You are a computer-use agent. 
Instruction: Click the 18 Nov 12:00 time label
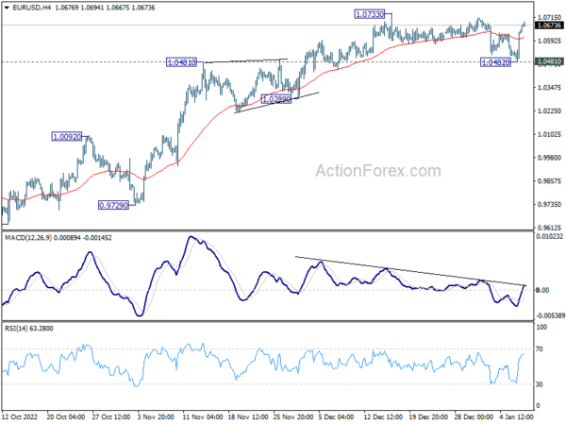pyautogui.click(x=248, y=416)
